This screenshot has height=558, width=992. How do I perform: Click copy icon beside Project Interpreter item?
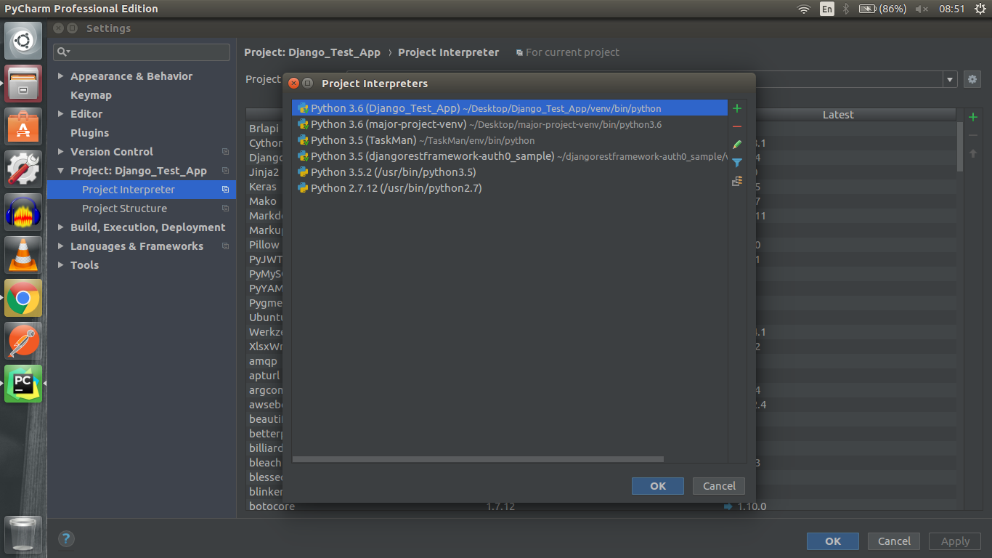coord(225,190)
